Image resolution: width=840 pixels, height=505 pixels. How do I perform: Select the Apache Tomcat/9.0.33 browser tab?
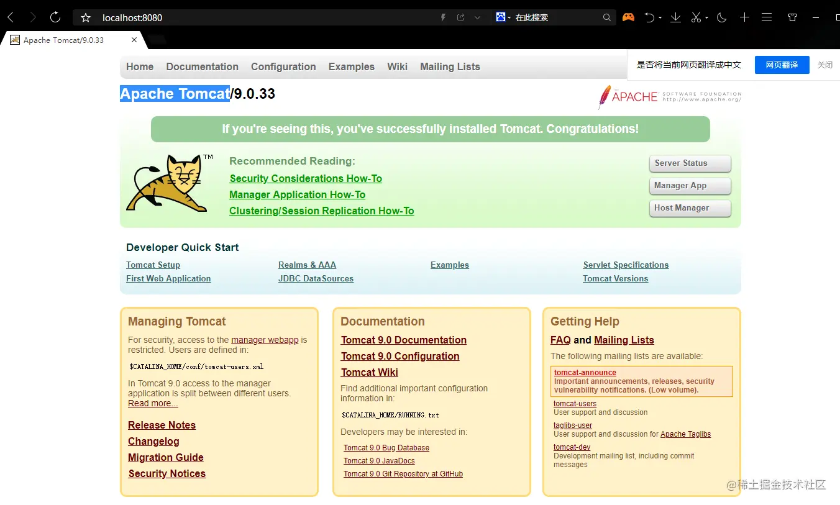point(73,40)
